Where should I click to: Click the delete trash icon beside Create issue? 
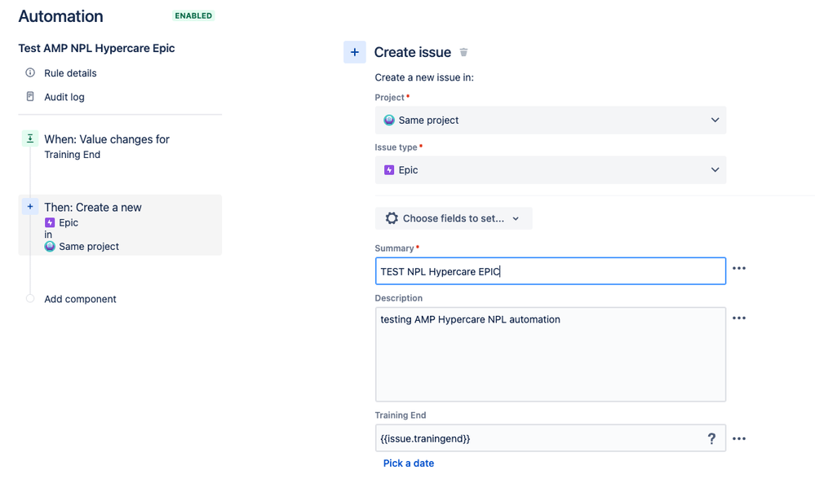coord(464,52)
